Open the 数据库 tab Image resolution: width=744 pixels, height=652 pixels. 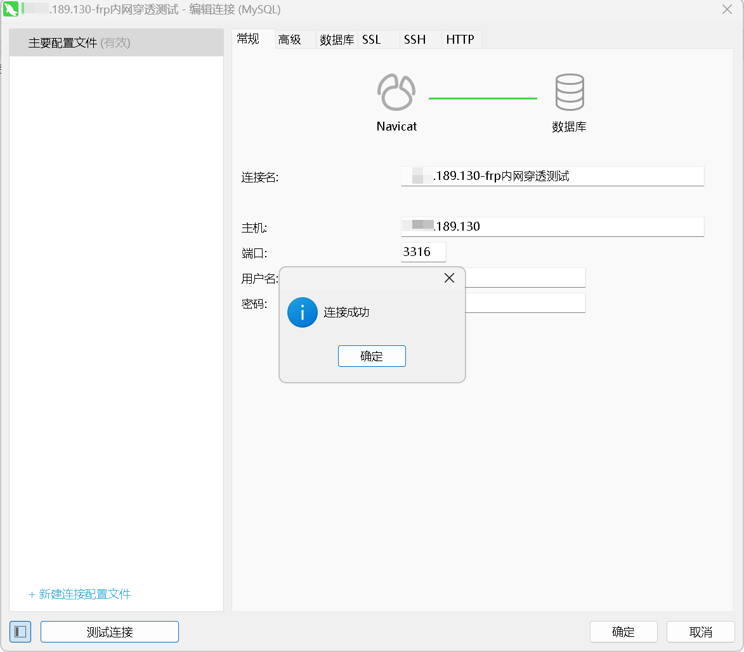click(337, 39)
